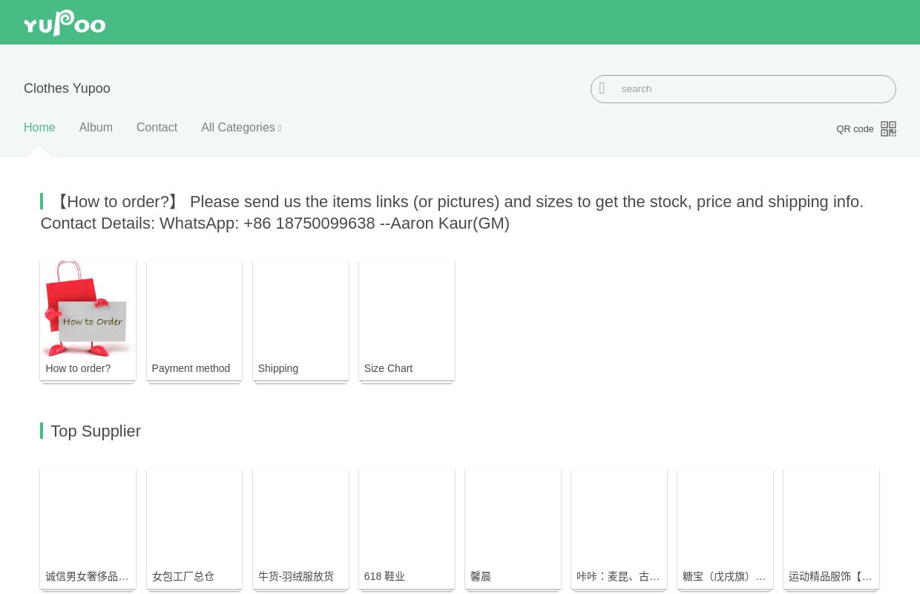Click the Yupoo logo
Image resolution: width=920 pixels, height=594 pixels.
click(65, 22)
